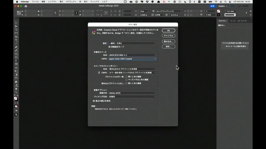Enable ペーストするときに確認 checkbox
Viewport: 266px width, 149px height.
tap(126, 79)
